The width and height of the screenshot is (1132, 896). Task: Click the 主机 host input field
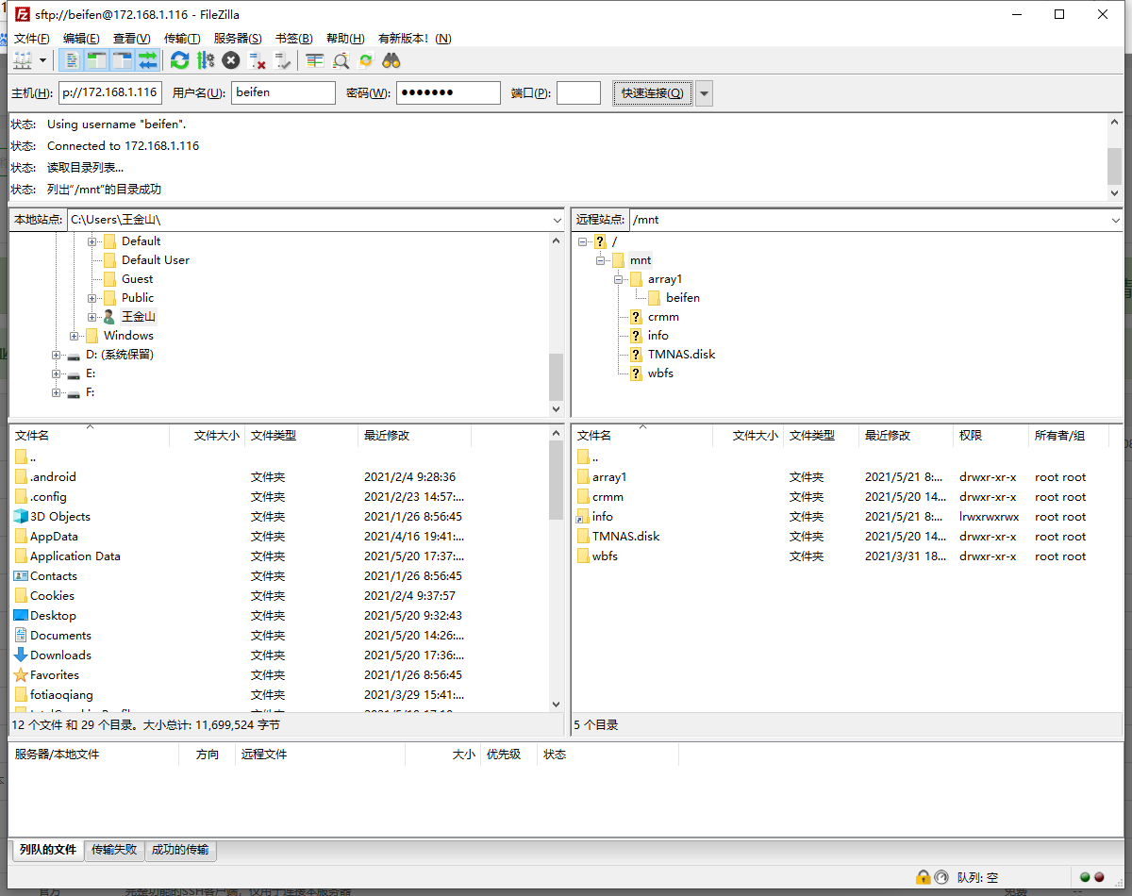coord(109,92)
